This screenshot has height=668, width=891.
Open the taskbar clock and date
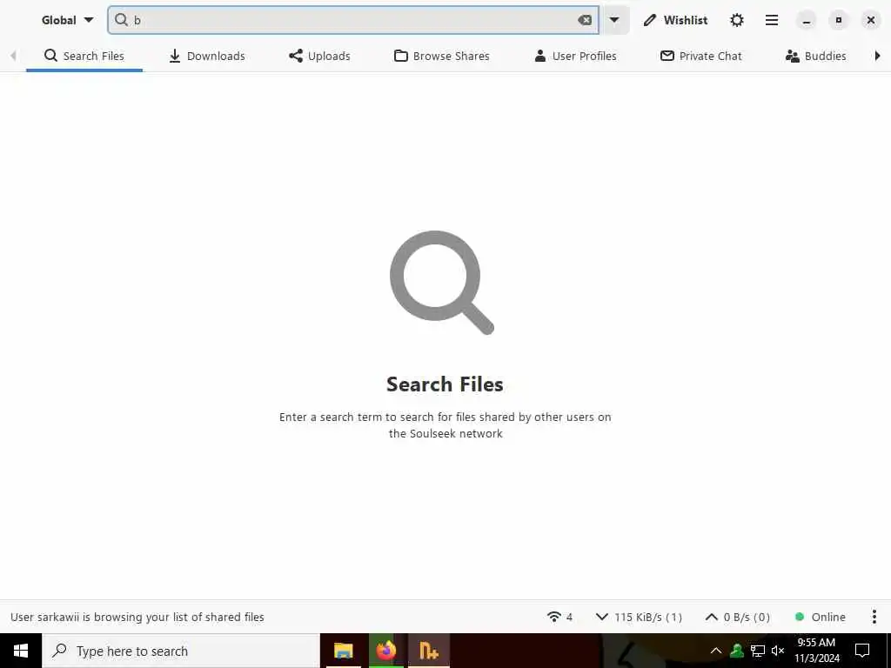(x=816, y=651)
